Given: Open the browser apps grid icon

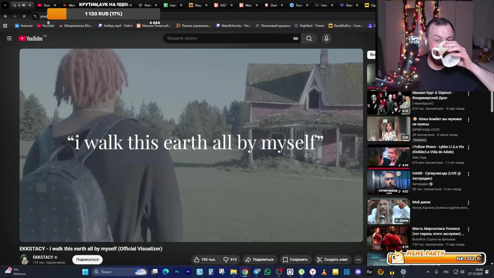Looking at the screenshot, I should 5,25.
